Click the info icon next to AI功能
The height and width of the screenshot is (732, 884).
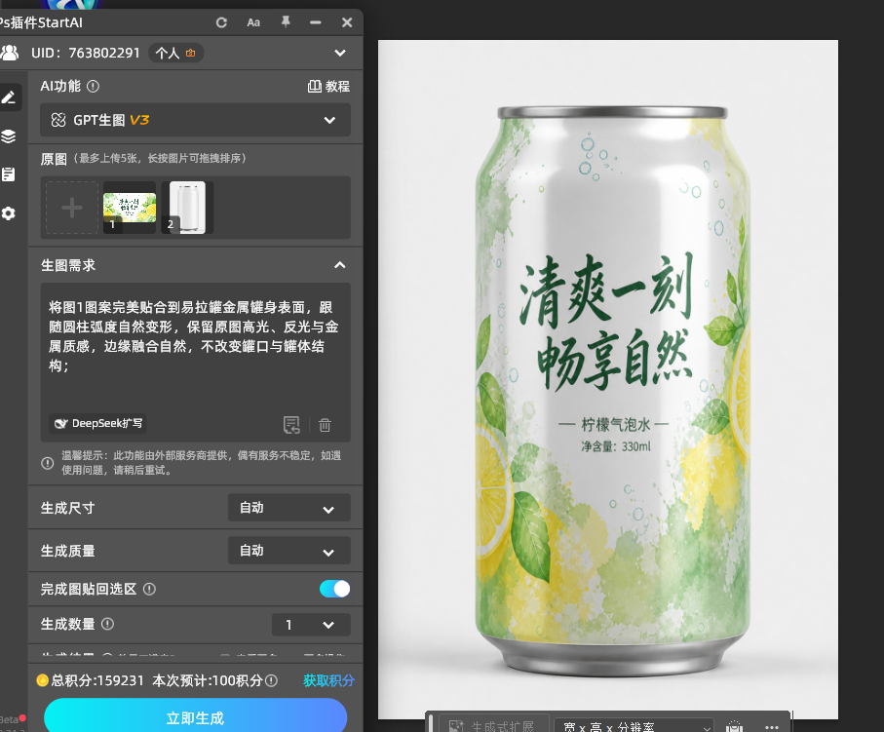click(93, 87)
